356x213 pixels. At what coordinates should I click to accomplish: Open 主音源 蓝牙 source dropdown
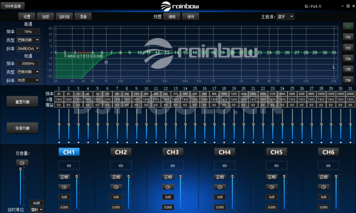285,16
